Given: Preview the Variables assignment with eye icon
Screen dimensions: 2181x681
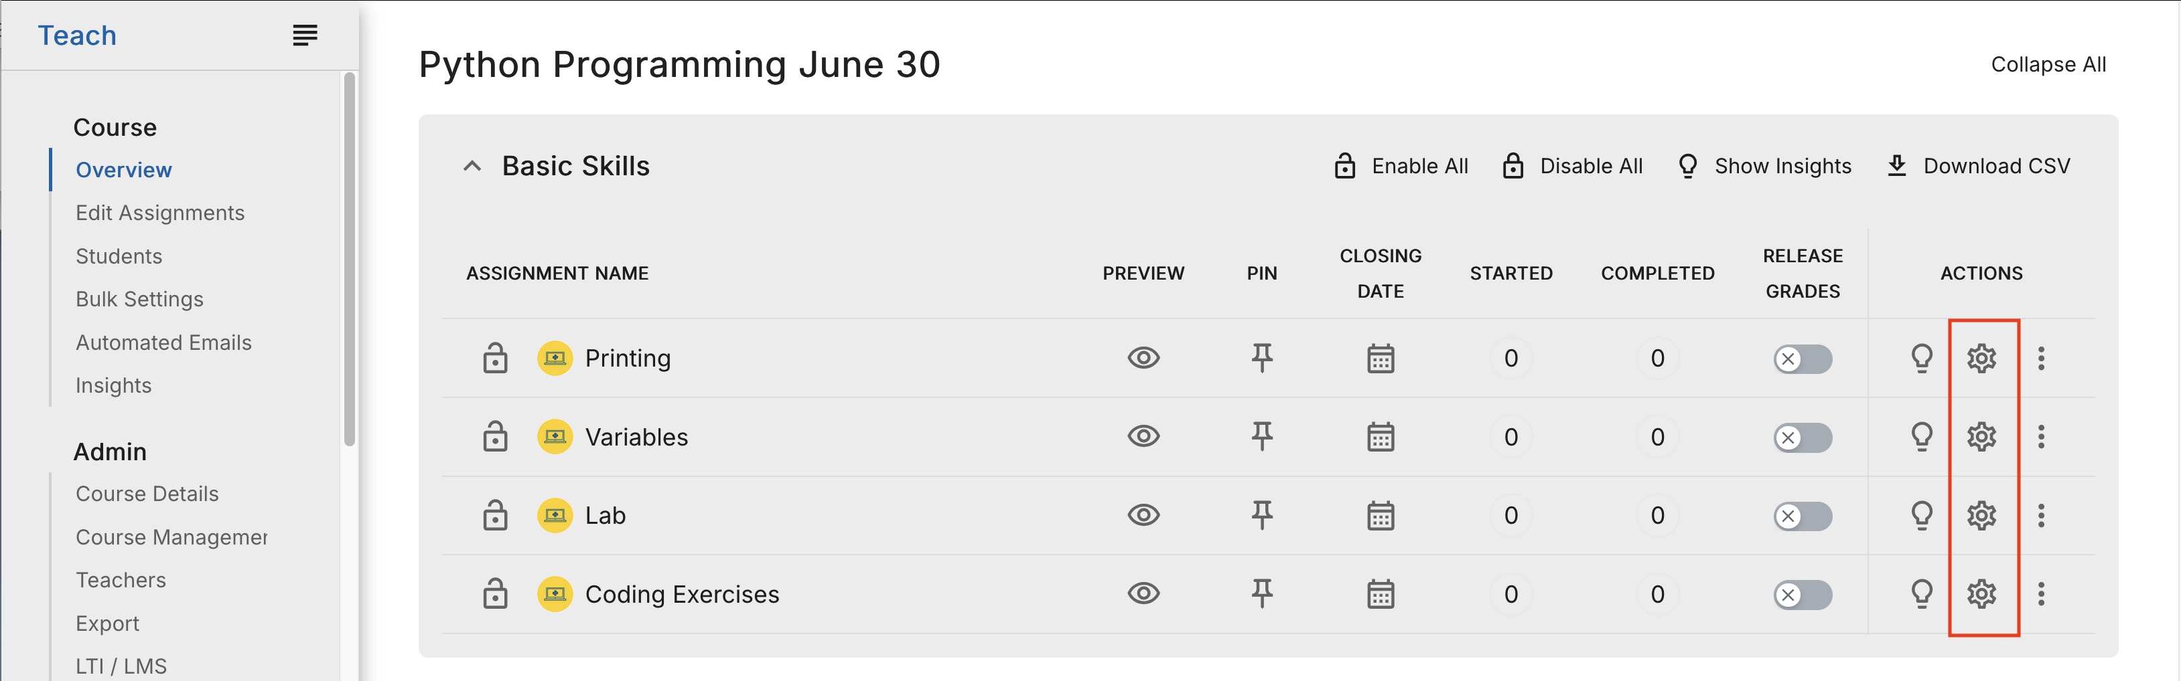Looking at the screenshot, I should tap(1143, 437).
